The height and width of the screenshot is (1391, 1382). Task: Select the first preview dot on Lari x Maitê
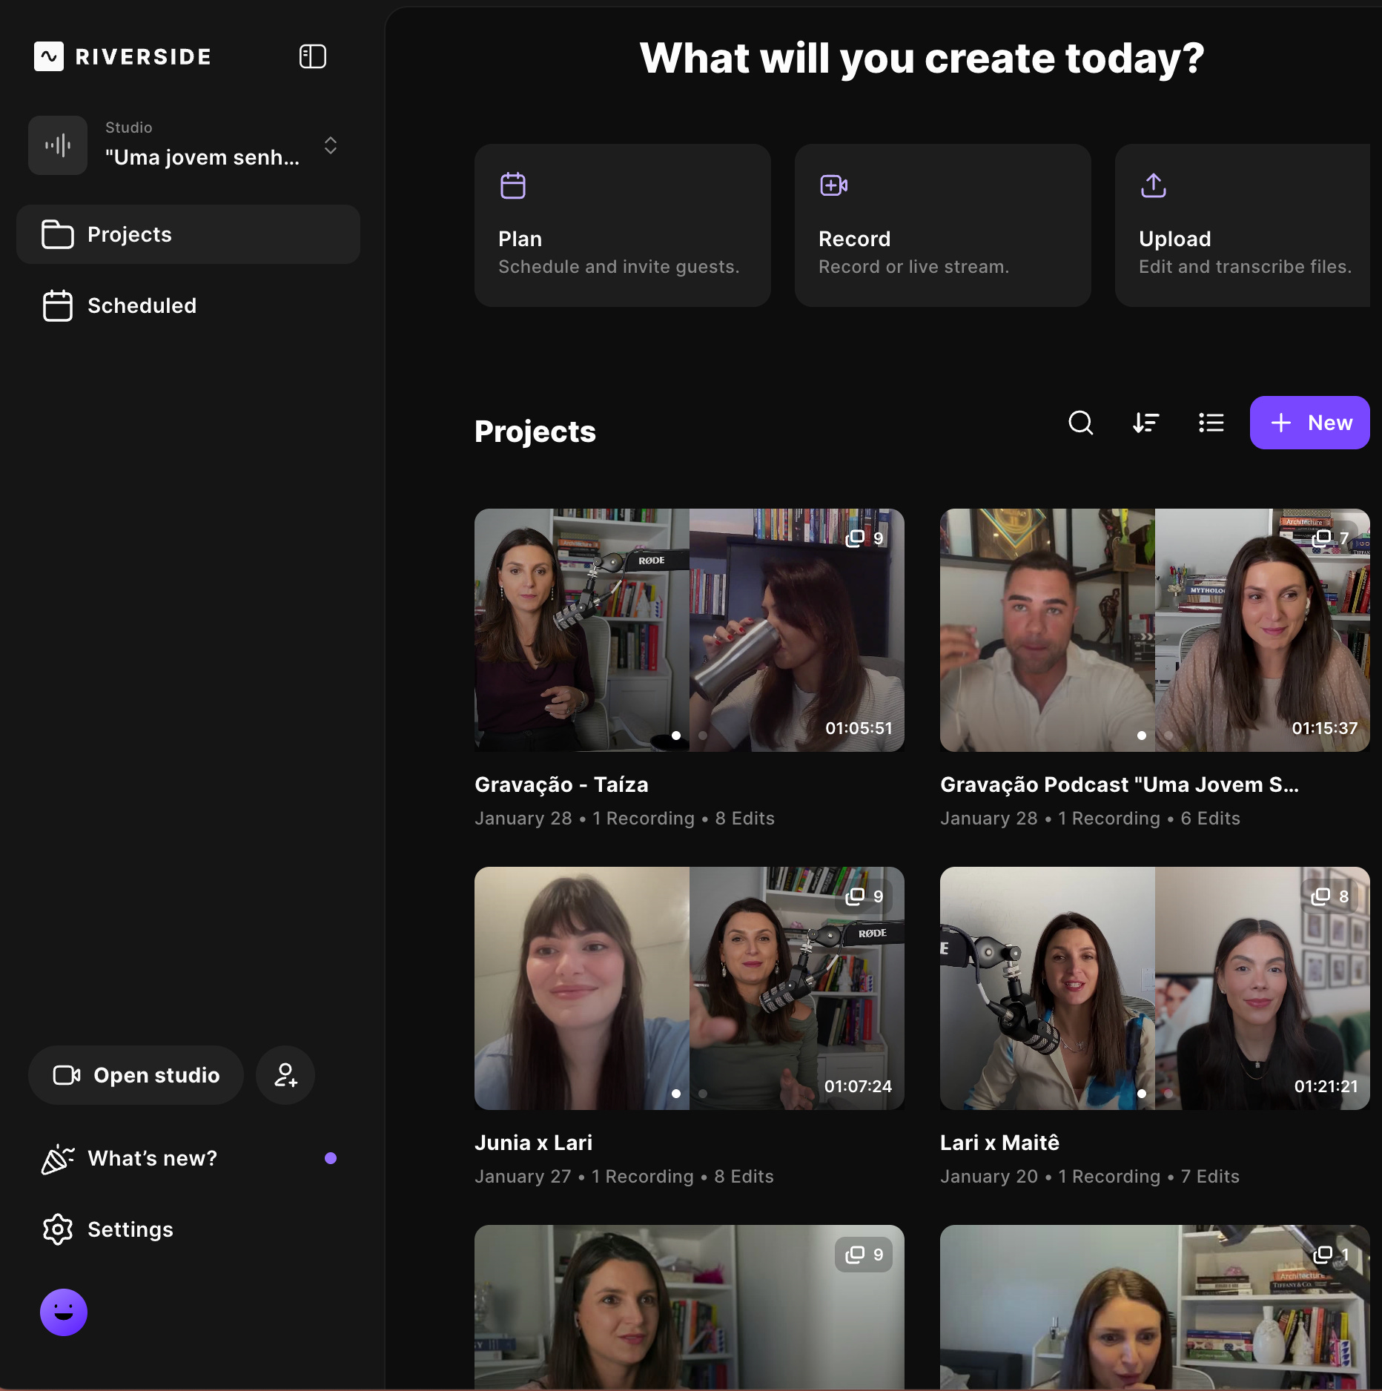coord(1142,1094)
